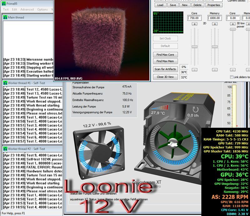Click 'Execution halted' line in Main thread
250x216 pixels.
[28, 71]
